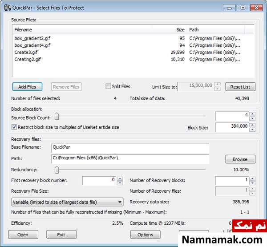Click the Redundancy slider handle
Viewport: 267px width, 247px height.
pyautogui.click(x=57, y=170)
